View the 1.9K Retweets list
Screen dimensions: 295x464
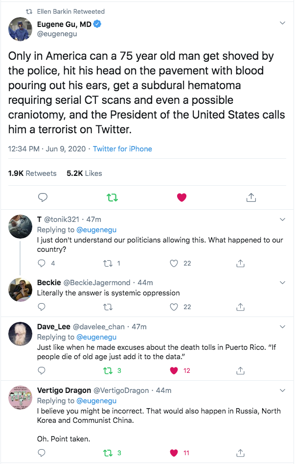pos(32,173)
